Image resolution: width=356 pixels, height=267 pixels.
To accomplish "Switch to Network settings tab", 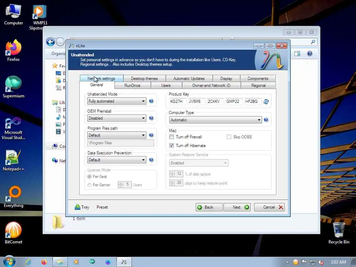I will coord(101,78).
